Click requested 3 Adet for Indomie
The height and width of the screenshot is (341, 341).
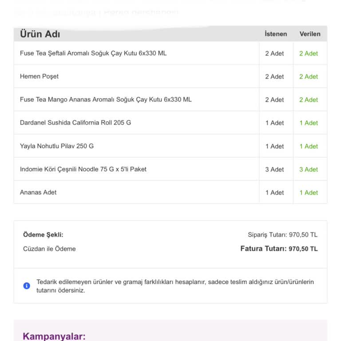(274, 170)
